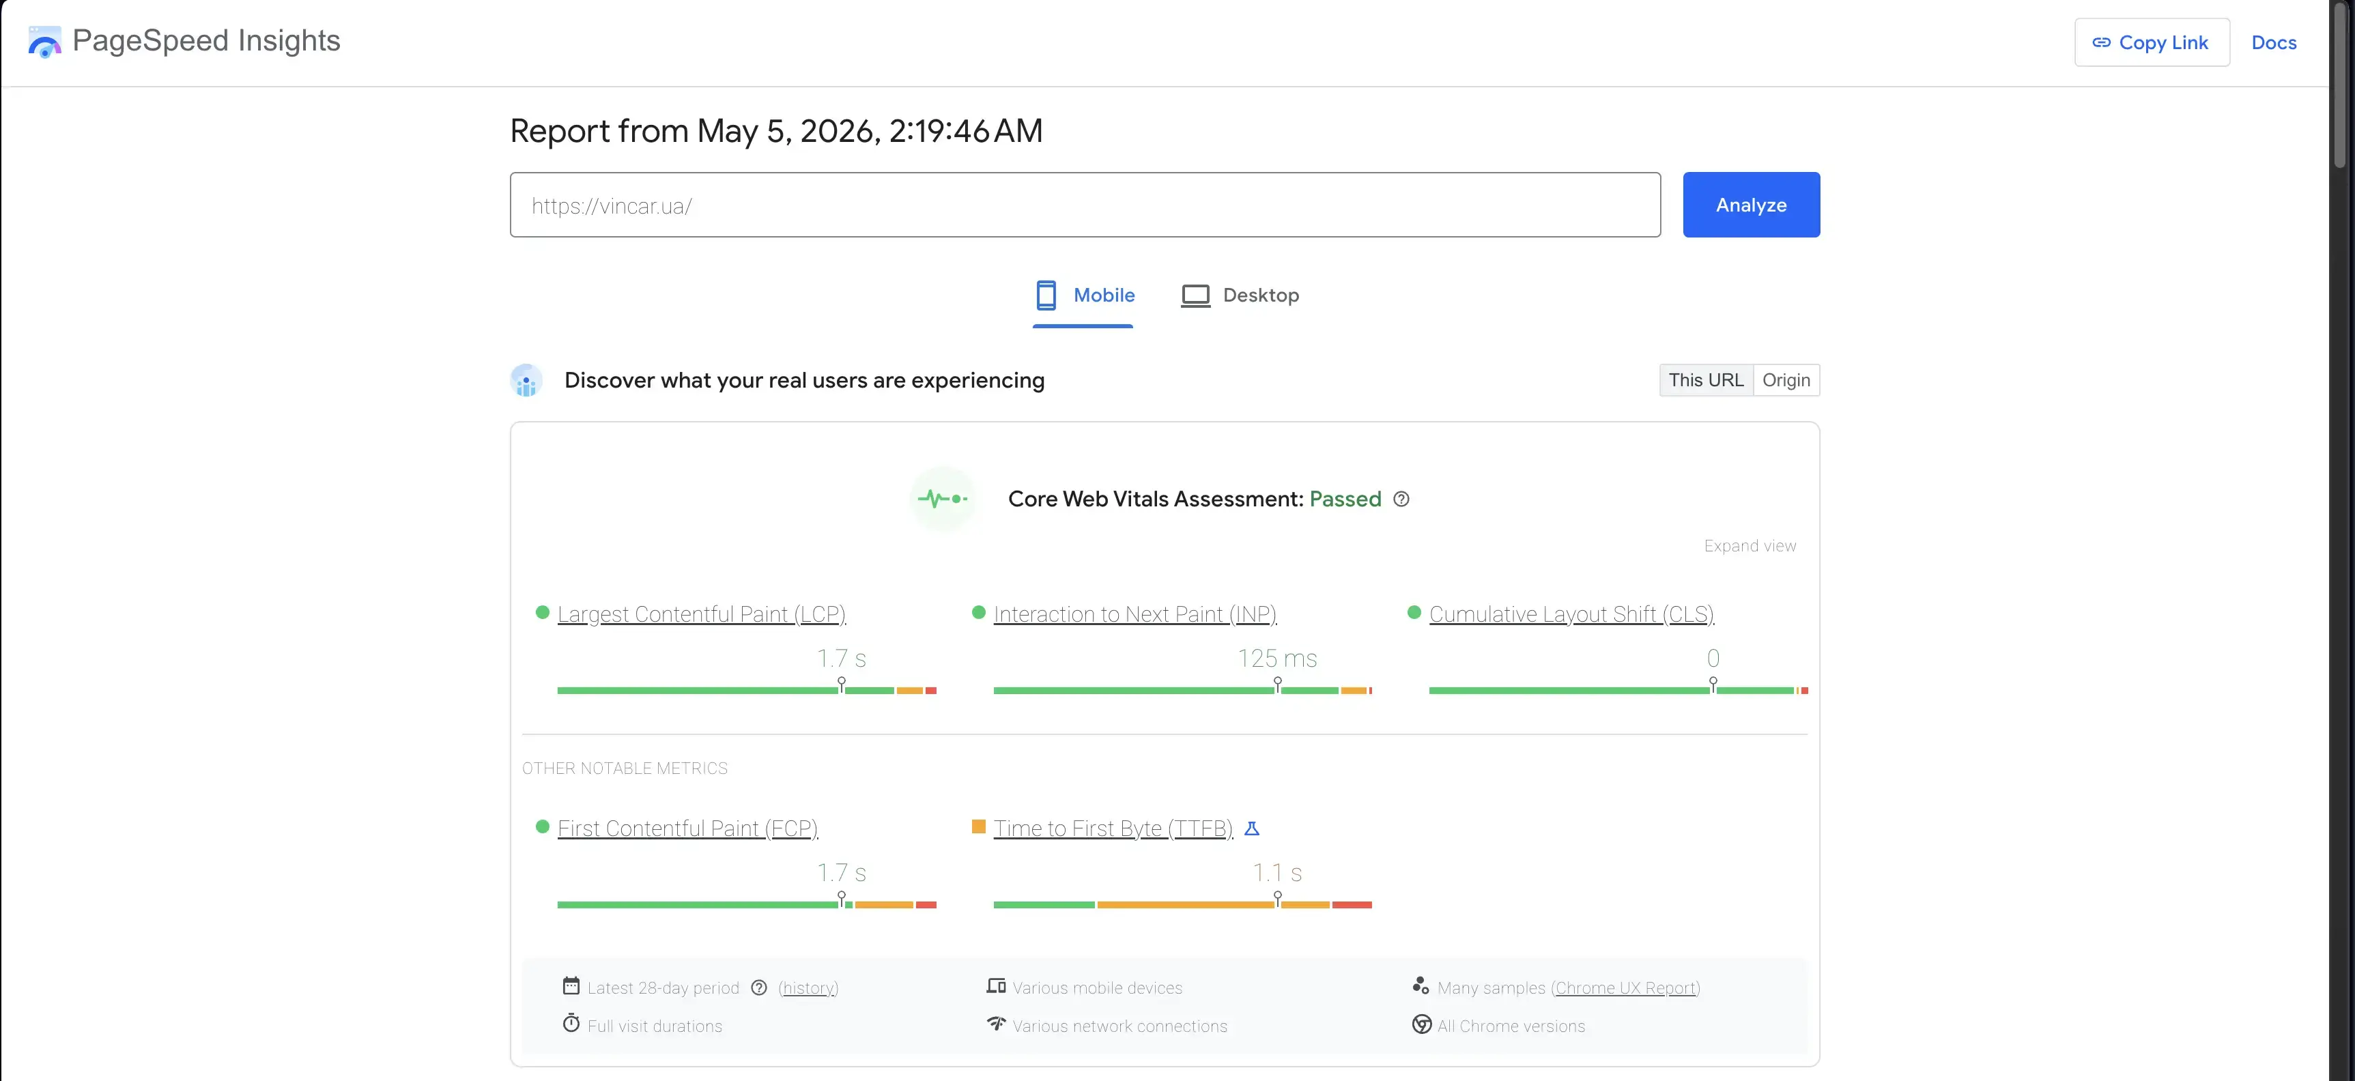Click the calendar icon by Latest 28-day period
The image size is (2355, 1081).
571,986
